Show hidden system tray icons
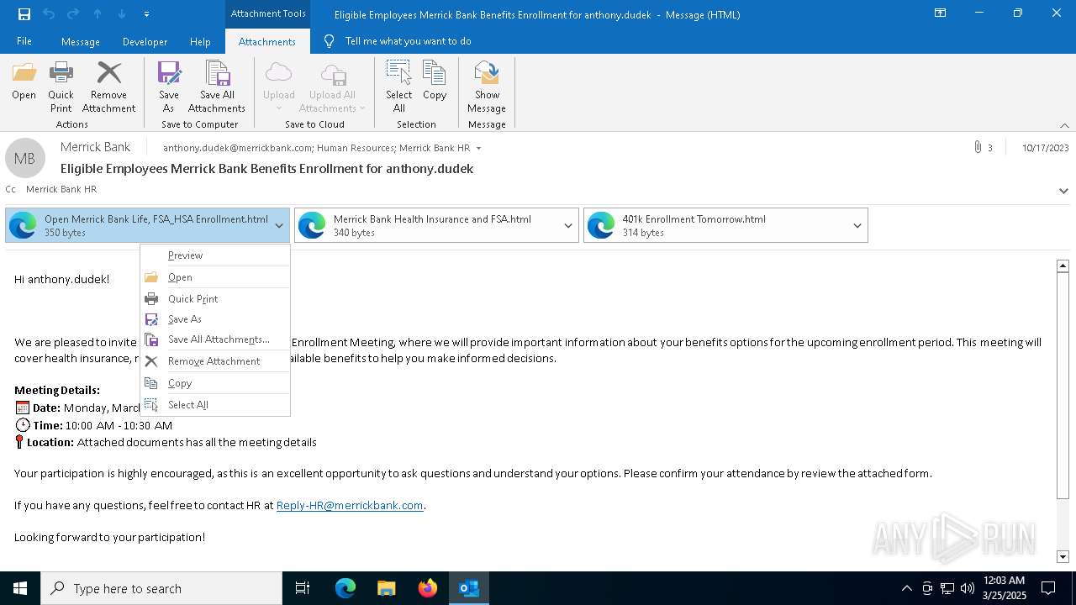The width and height of the screenshot is (1076, 605). (x=906, y=588)
